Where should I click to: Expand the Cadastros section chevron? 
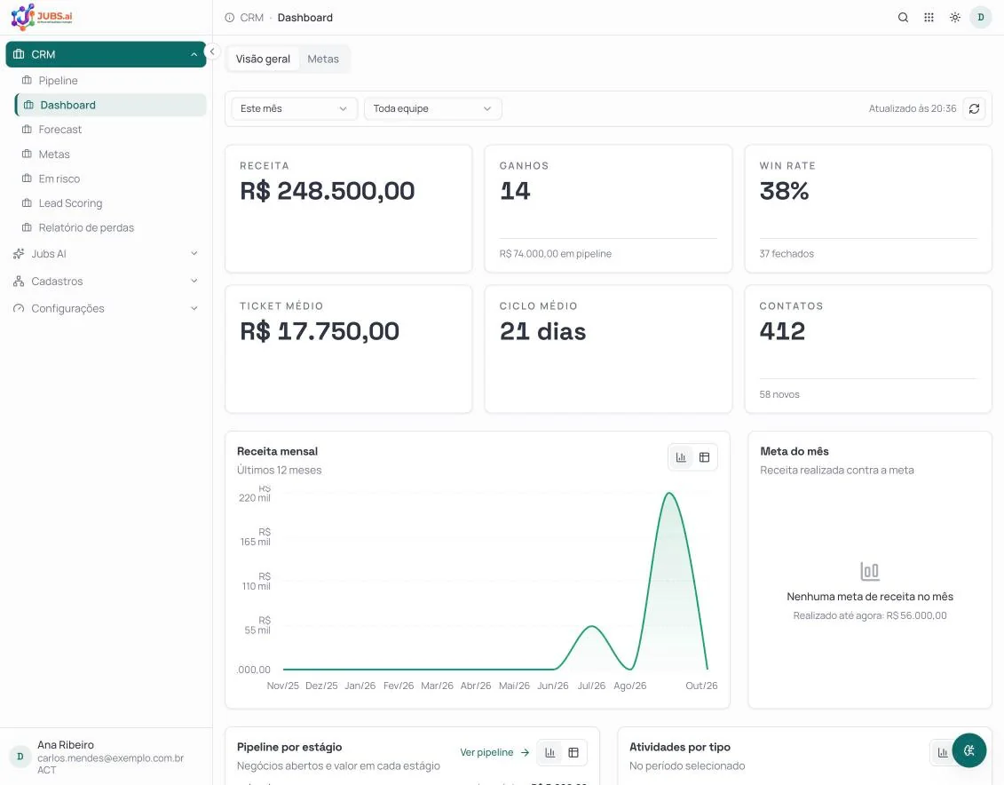(x=194, y=281)
